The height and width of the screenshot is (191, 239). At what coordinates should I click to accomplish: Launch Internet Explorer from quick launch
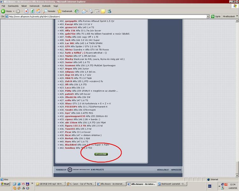pyautogui.click(x=19, y=184)
